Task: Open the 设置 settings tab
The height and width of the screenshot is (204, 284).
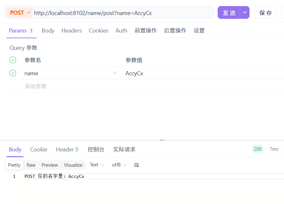Action: pos(199,30)
